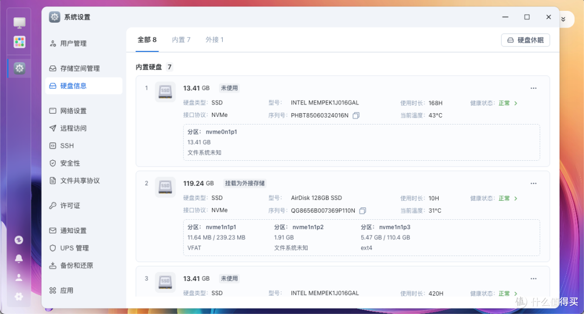584x314 pixels.
Task: Click temperature value 43°C
Action: (435, 116)
